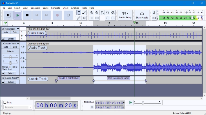Close the Audio Track
Viewport: 206px width, 115px height.
pos(3,43)
